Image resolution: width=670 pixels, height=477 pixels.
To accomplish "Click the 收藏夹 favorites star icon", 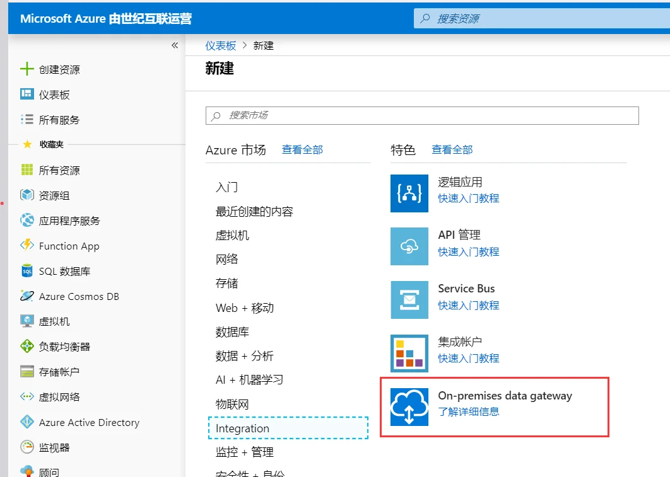I will tap(27, 144).
